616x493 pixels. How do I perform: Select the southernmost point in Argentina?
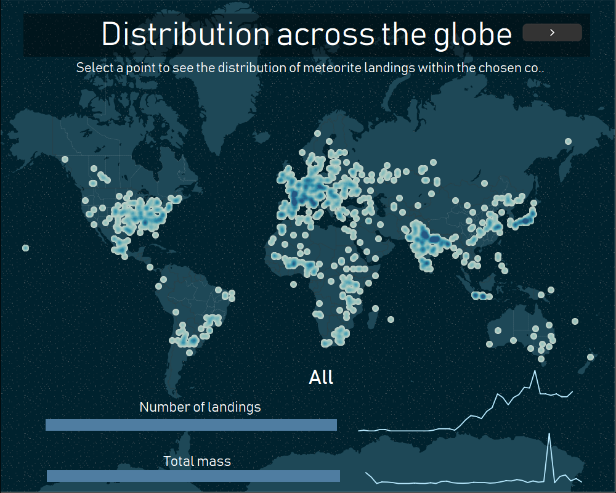(189, 352)
